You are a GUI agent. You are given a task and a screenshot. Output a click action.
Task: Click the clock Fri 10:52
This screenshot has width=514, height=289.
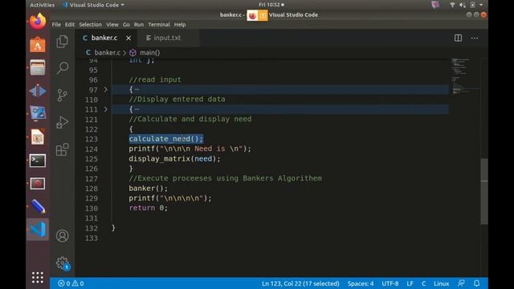point(271,5)
